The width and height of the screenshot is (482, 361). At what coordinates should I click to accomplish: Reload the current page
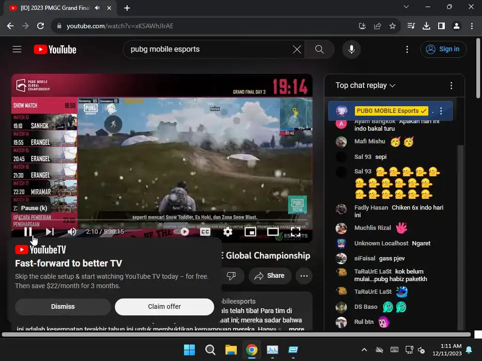pyautogui.click(x=40, y=26)
